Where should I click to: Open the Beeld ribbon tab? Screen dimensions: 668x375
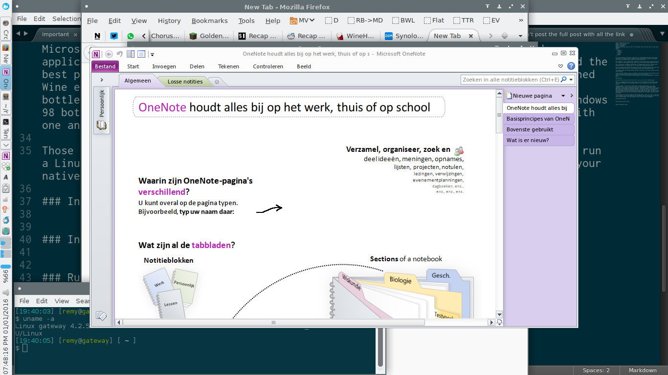(304, 66)
